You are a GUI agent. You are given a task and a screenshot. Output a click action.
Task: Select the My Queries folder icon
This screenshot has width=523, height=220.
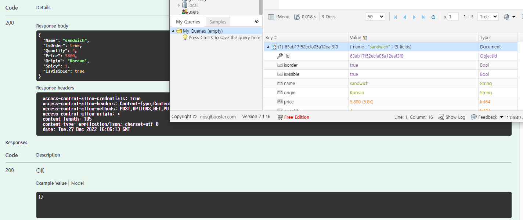point(179,31)
